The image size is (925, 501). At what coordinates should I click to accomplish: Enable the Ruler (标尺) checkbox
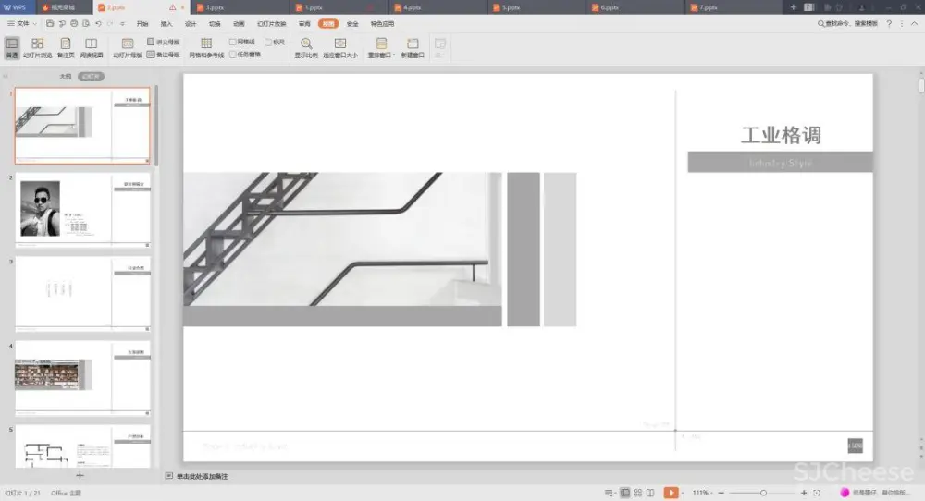coord(268,42)
